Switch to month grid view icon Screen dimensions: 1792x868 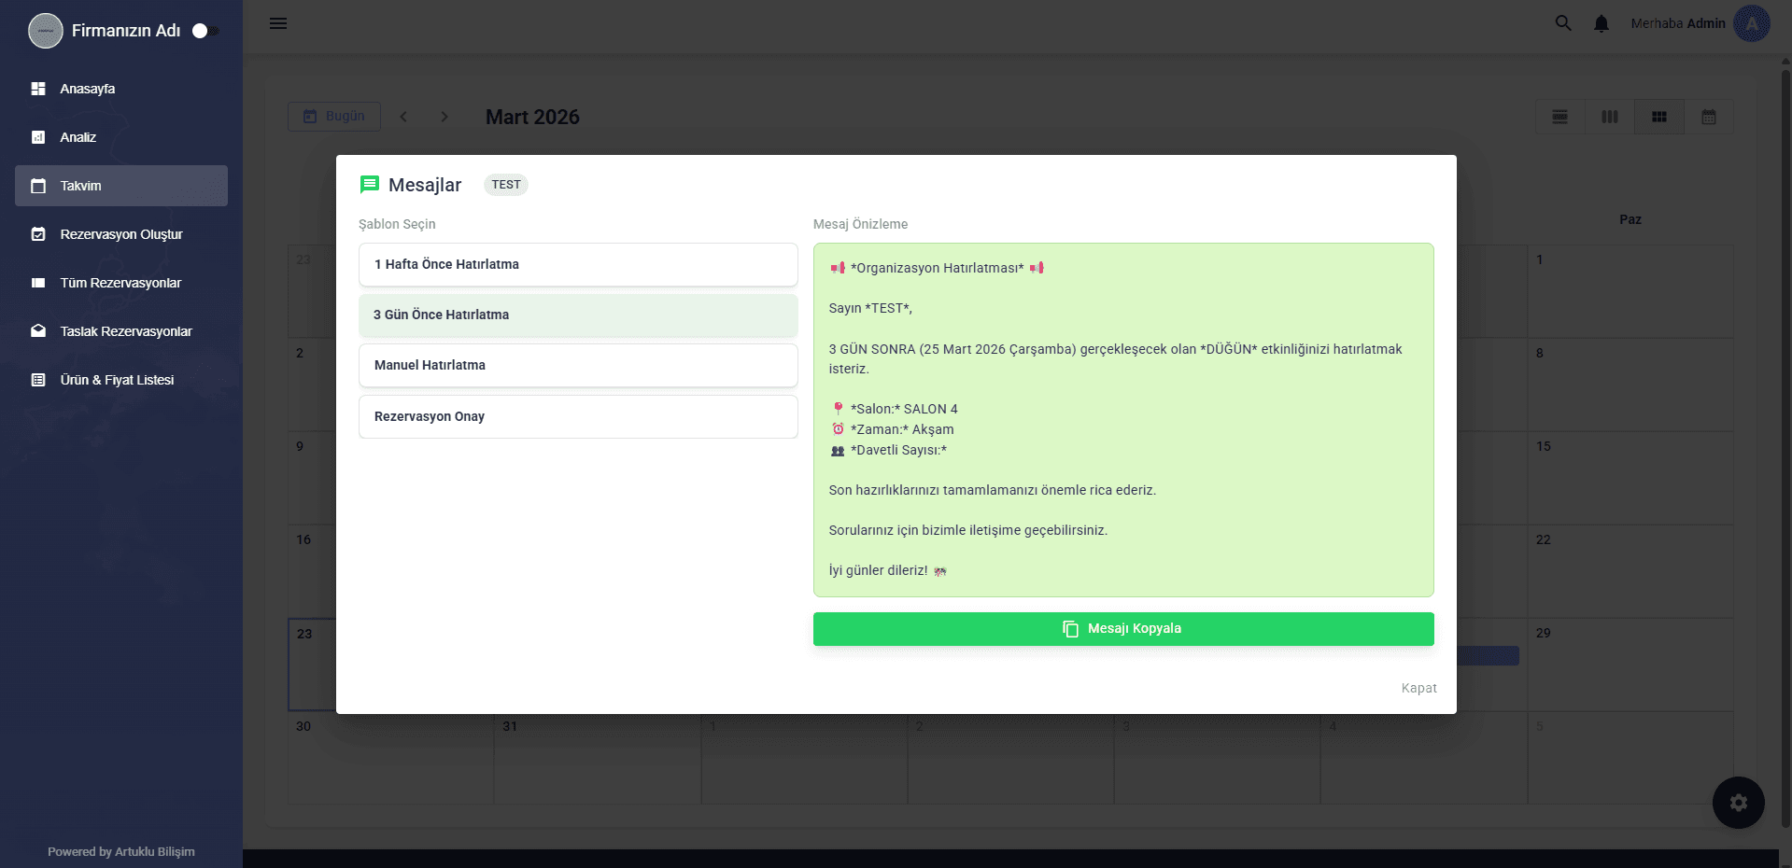coord(1659,117)
